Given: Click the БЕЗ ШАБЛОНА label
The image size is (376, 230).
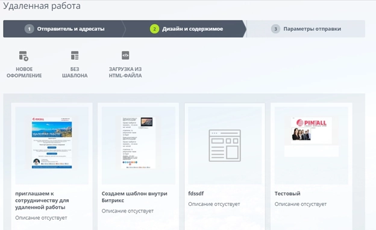Looking at the screenshot, I should (75, 72).
